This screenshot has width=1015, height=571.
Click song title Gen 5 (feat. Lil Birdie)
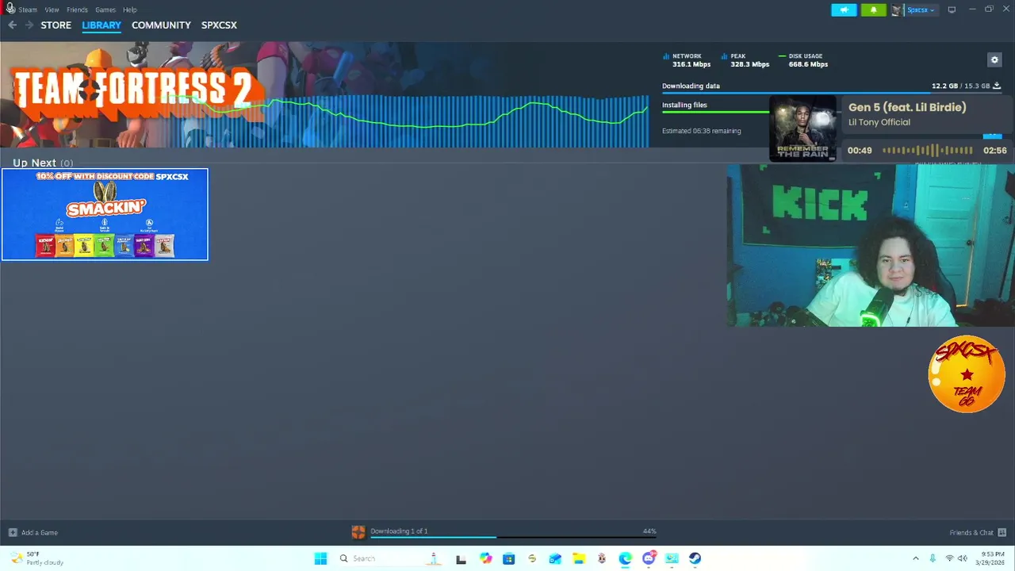coord(907,107)
